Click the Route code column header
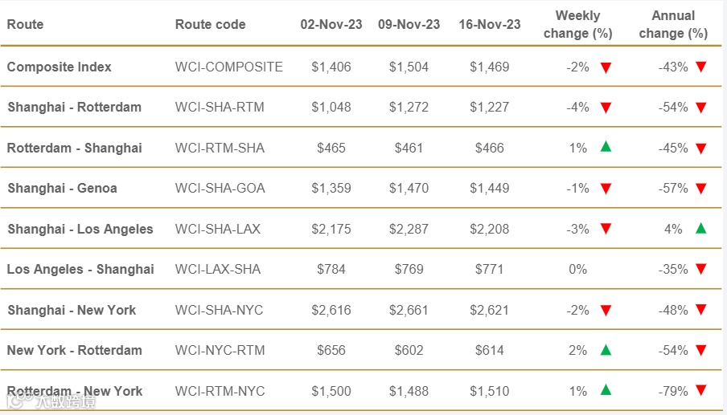This screenshot has height=415, width=727. [x=210, y=24]
